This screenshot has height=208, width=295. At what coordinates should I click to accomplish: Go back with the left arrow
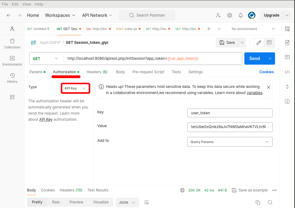point(9,15)
